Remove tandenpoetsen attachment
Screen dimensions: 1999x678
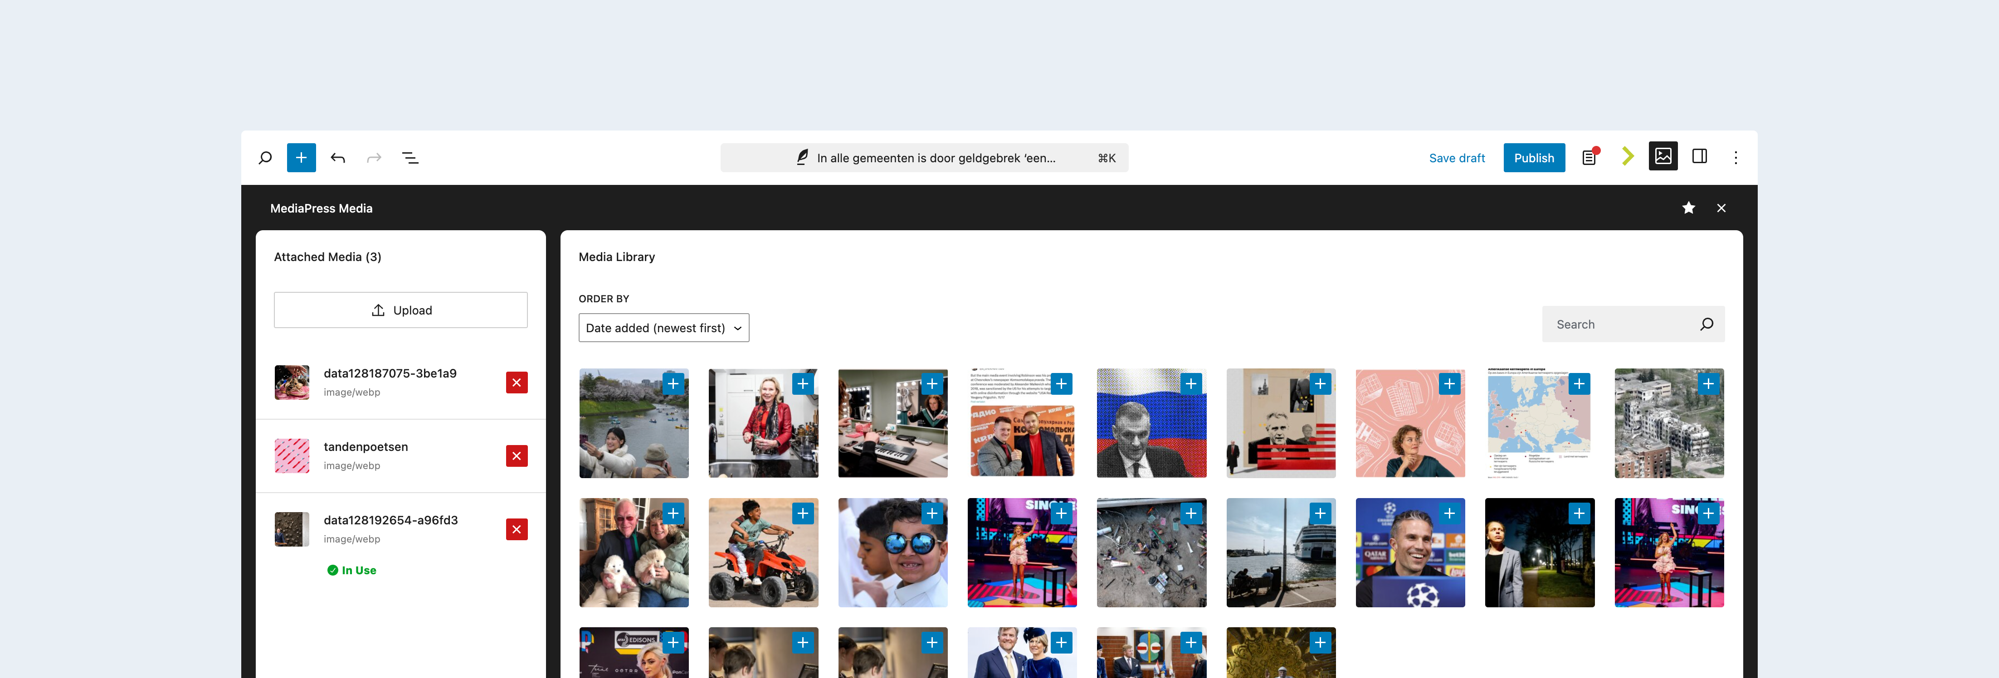[517, 456]
